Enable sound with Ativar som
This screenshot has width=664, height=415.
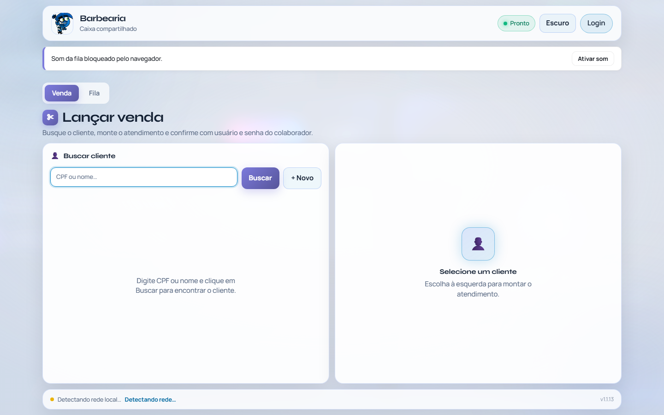coord(593,59)
